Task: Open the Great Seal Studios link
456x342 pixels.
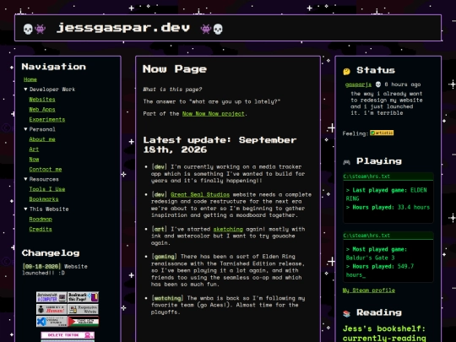Action: (x=200, y=194)
